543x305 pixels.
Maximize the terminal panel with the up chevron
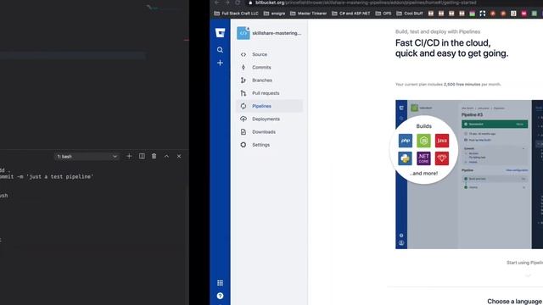[x=166, y=156]
